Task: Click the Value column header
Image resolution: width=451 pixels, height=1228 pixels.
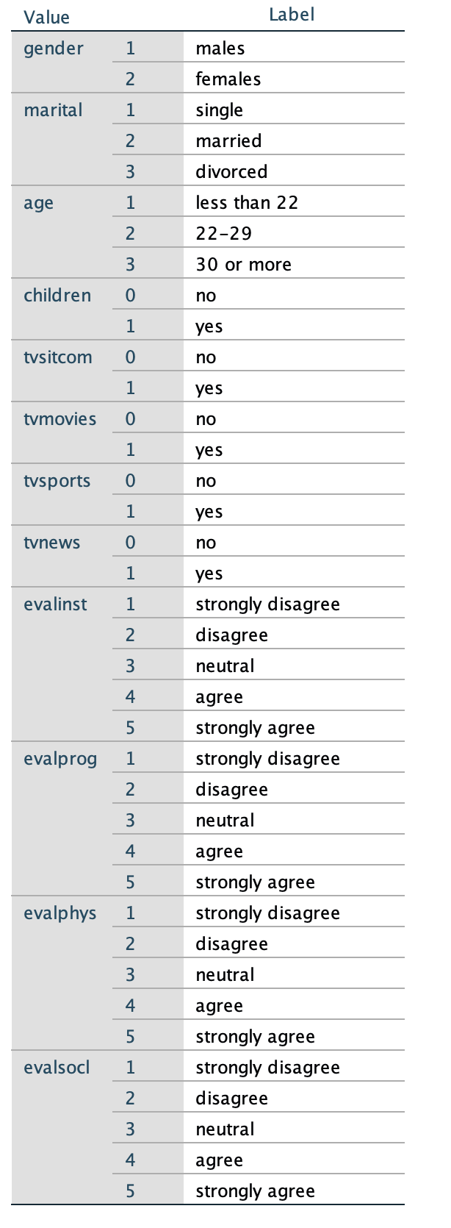Action: coord(47,17)
